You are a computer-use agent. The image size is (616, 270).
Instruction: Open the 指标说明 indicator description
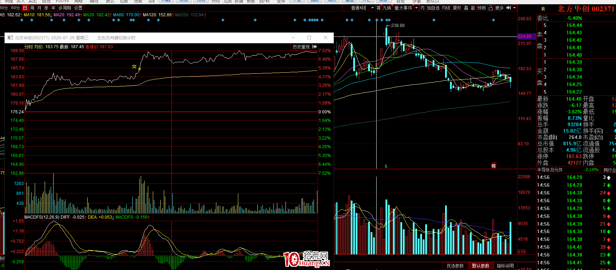coord(505,266)
